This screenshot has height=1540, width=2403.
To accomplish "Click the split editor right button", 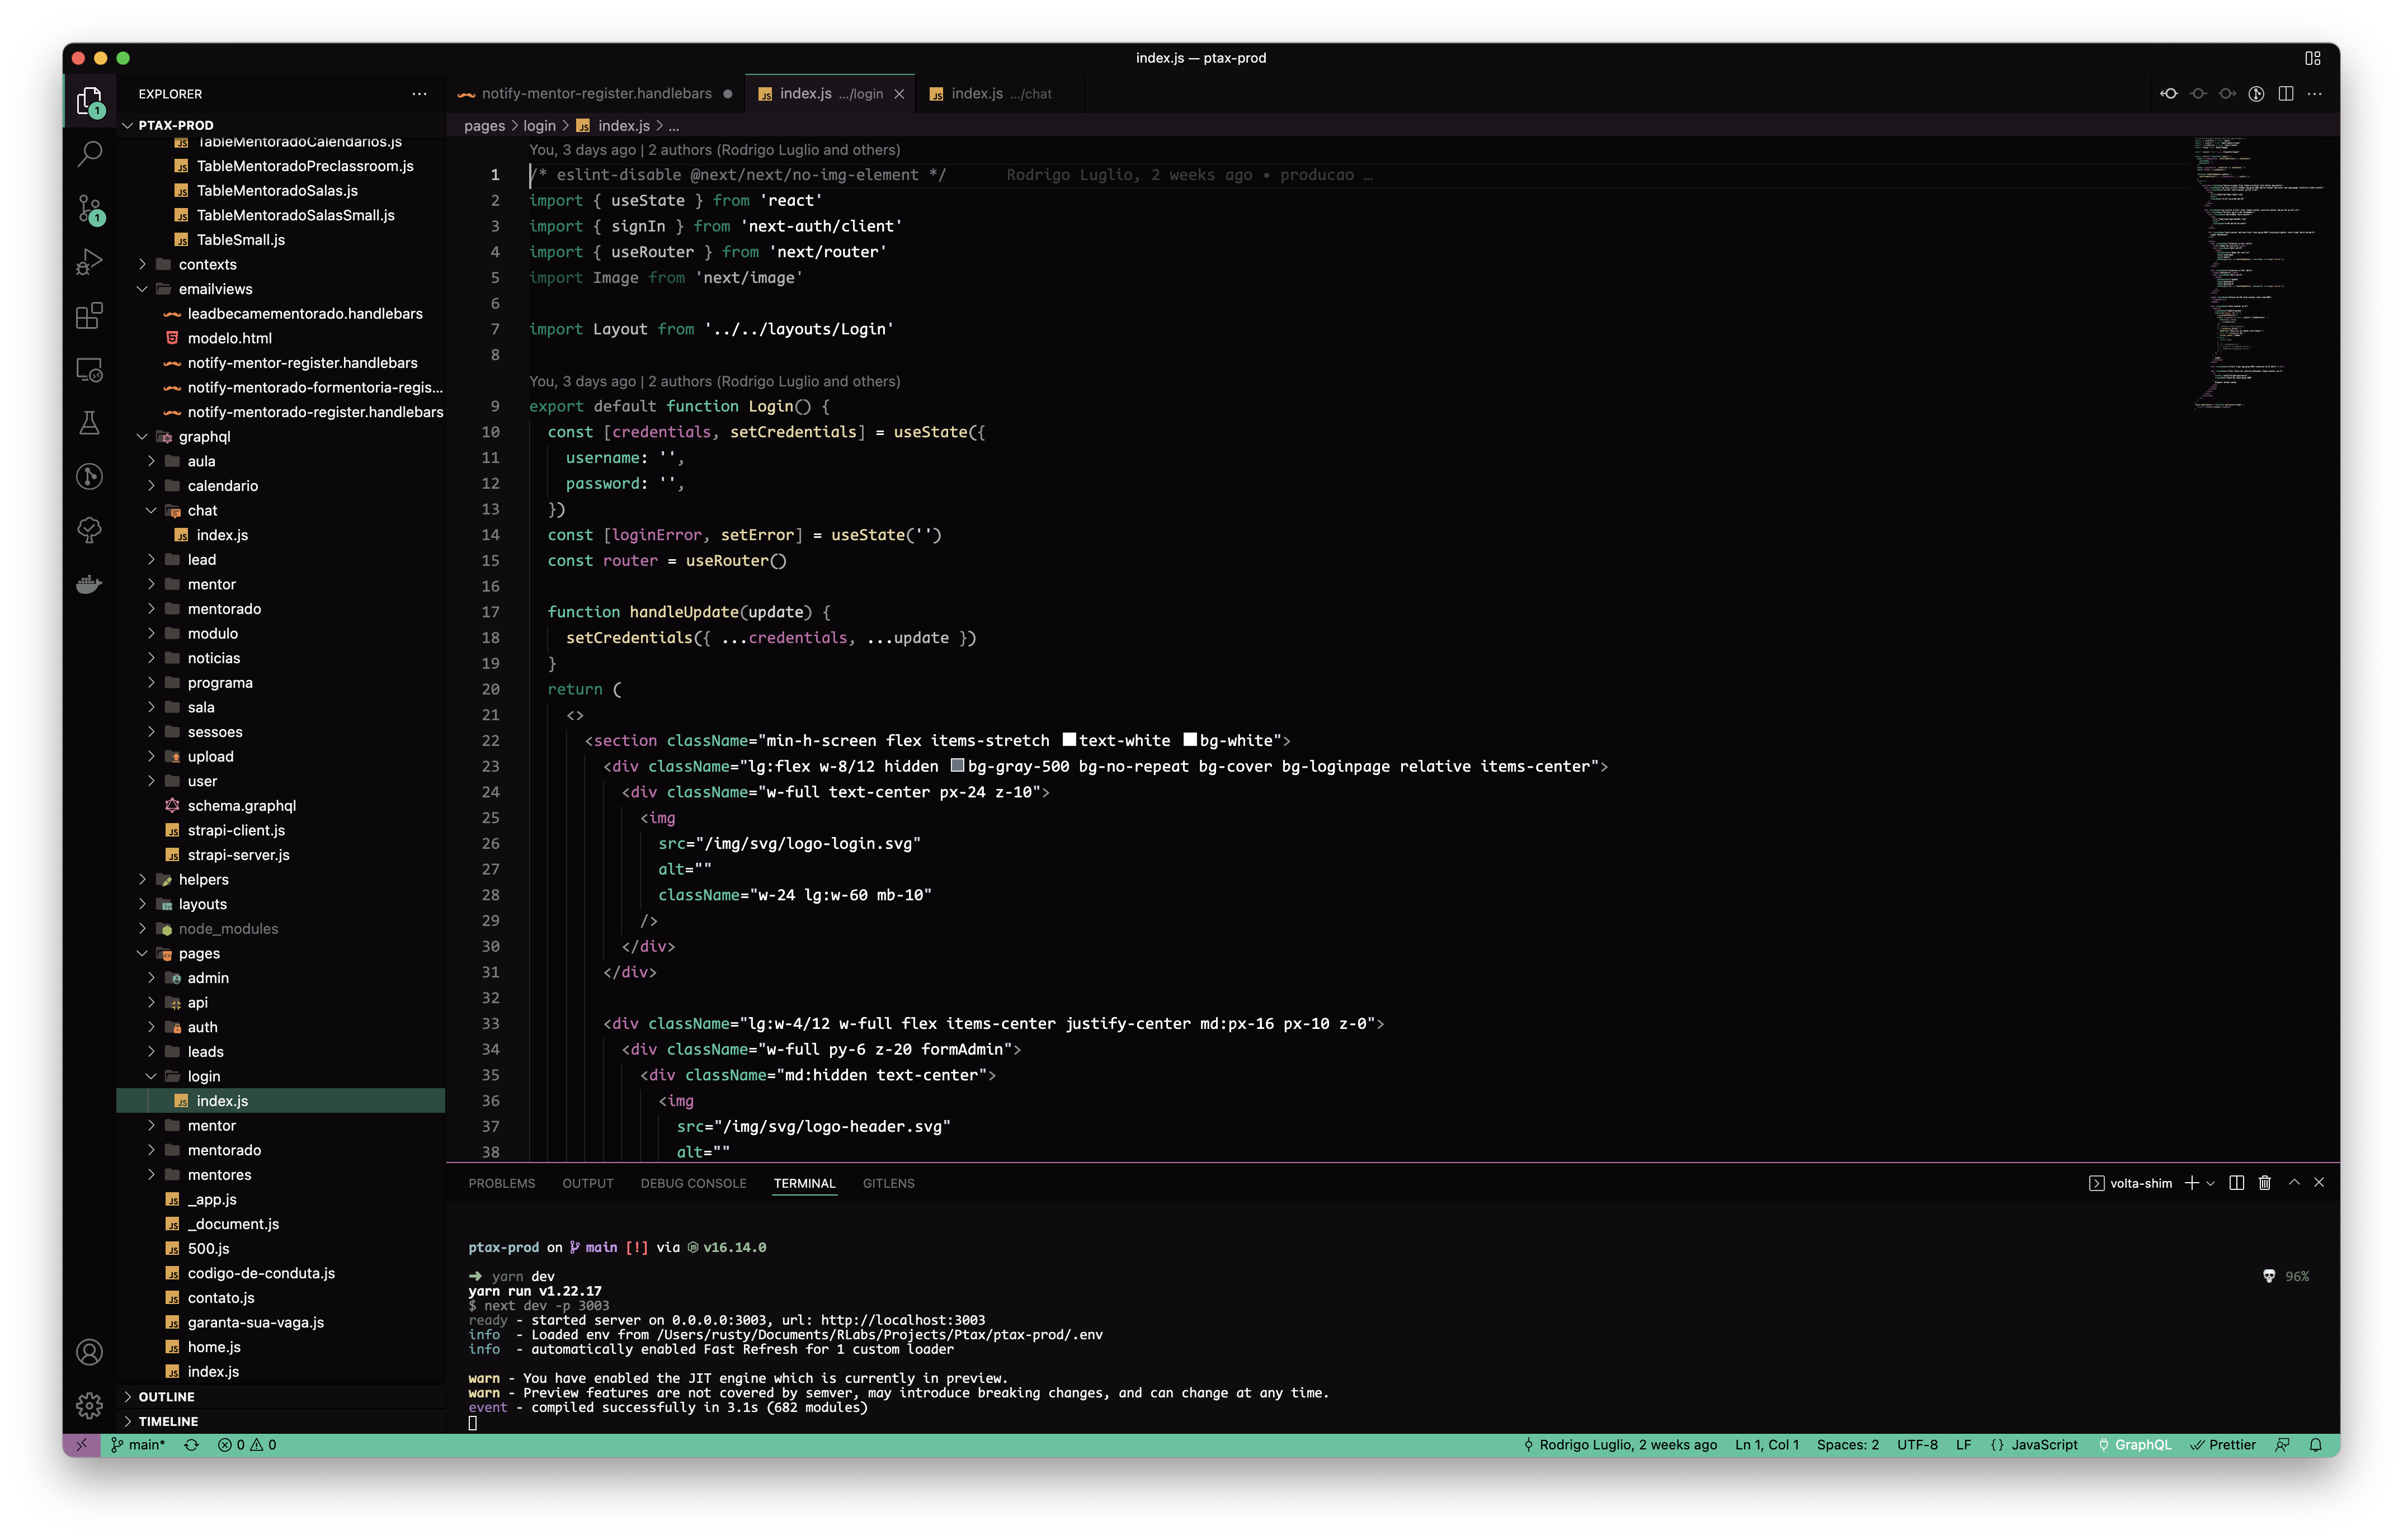I will [2285, 94].
